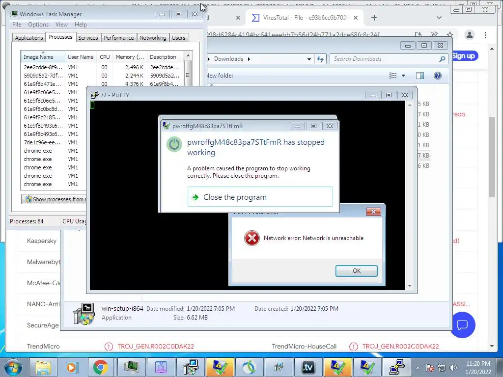This screenshot has height=377, width=503.
Task: Launch Windows Media Player from taskbar
Action: tap(71, 367)
